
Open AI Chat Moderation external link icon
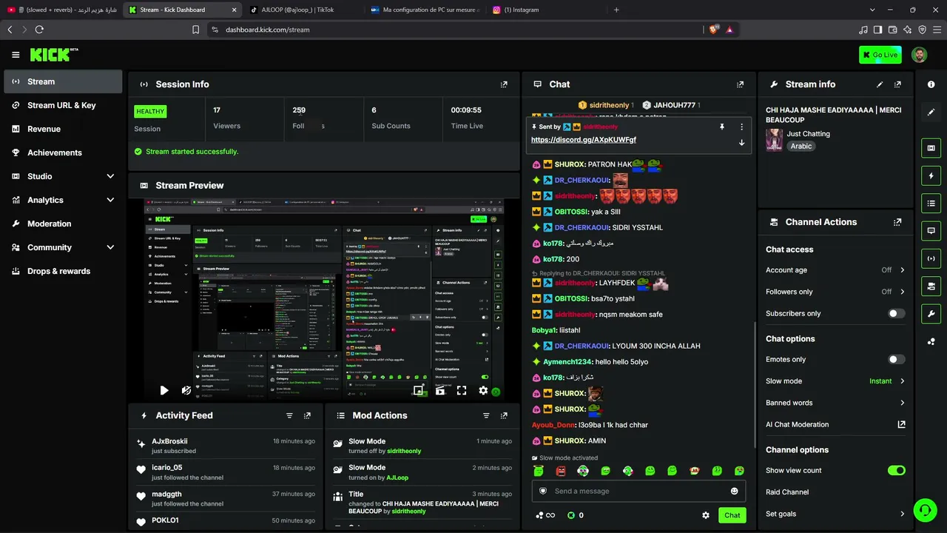tap(901, 425)
